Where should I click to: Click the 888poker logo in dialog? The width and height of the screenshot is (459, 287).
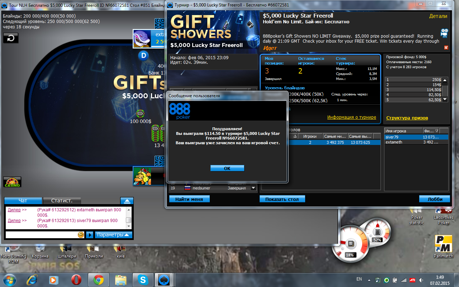180,111
